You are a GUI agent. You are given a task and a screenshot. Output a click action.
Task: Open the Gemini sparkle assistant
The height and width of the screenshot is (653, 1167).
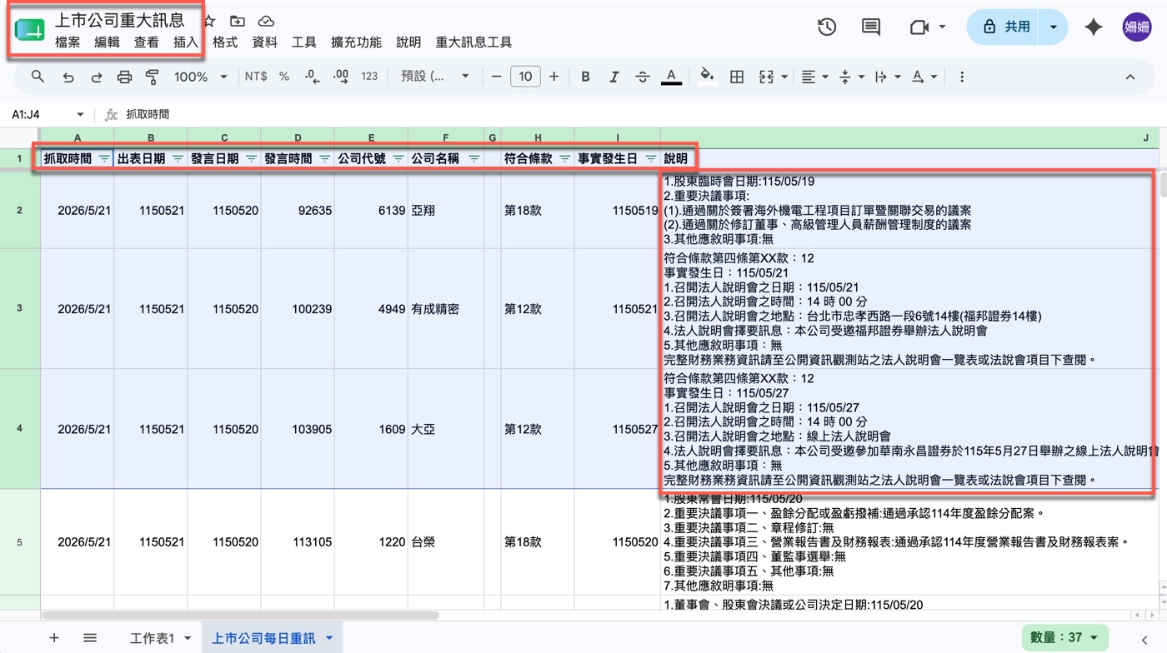pyautogui.click(x=1094, y=27)
